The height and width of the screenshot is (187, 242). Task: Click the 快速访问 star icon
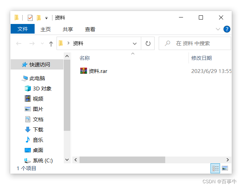(x=24, y=64)
